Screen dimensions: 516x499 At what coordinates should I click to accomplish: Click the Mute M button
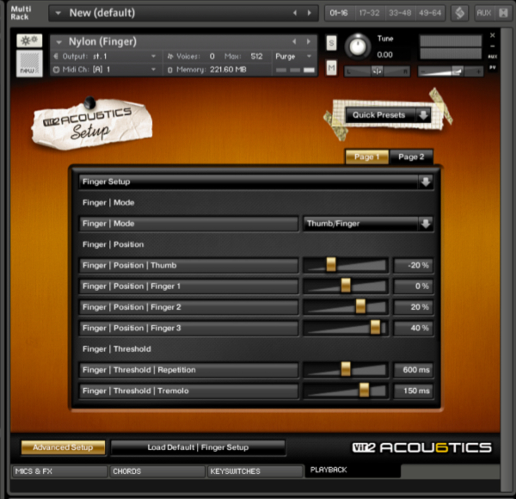pos(331,68)
